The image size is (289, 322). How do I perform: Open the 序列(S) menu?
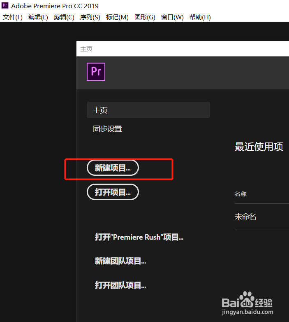[x=90, y=17]
